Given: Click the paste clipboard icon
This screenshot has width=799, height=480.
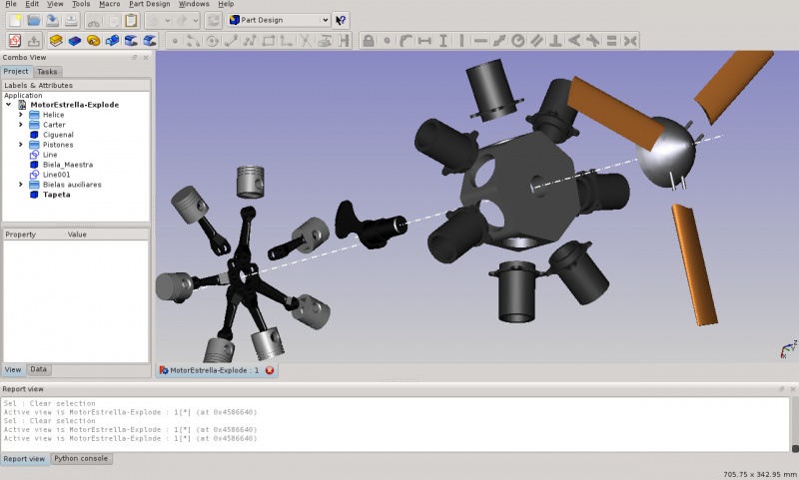Looking at the screenshot, I should (x=131, y=20).
